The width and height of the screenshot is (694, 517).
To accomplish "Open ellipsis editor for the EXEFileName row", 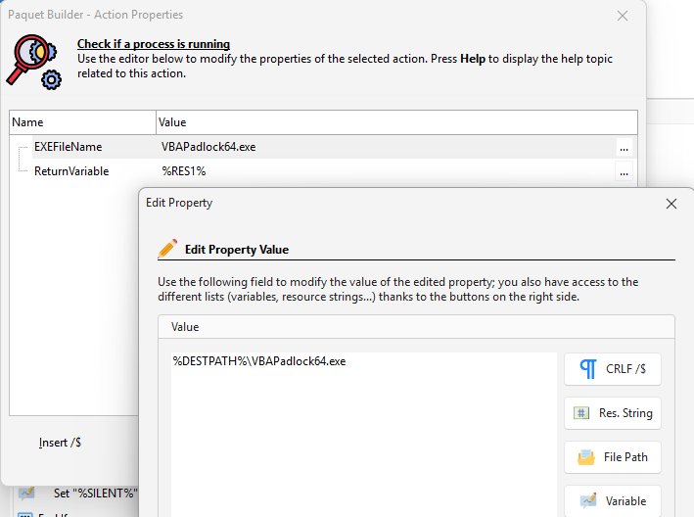I will pos(625,148).
